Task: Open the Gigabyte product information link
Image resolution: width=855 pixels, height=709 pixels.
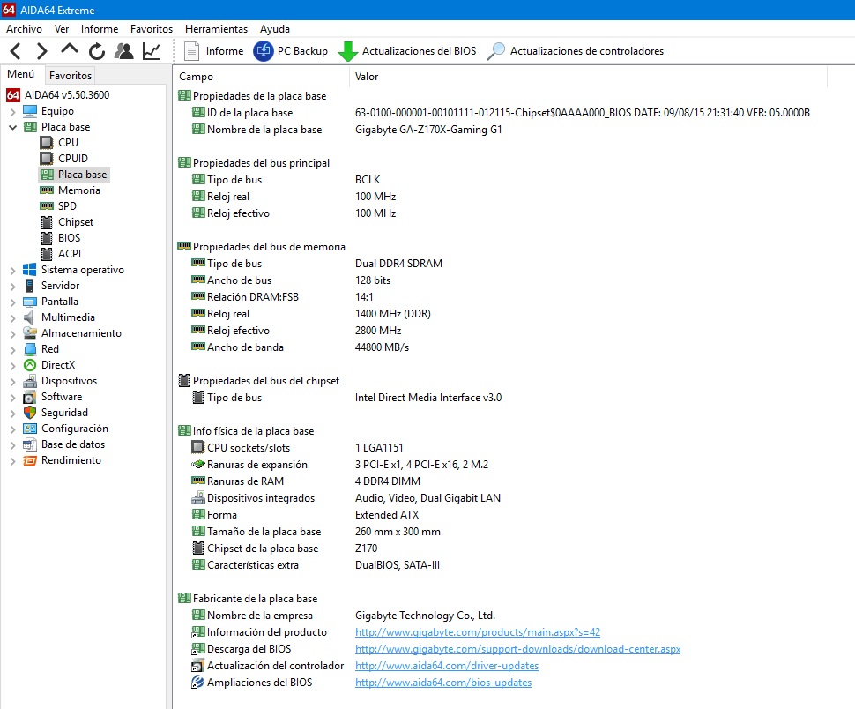Action: [477, 632]
